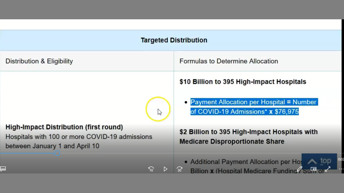Click the elapsed time indicator
The height and width of the screenshot is (193, 344).
341,159
